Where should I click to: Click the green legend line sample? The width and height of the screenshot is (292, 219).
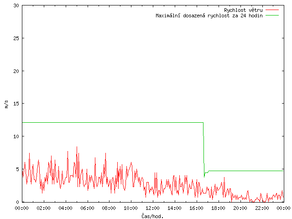click(272, 16)
